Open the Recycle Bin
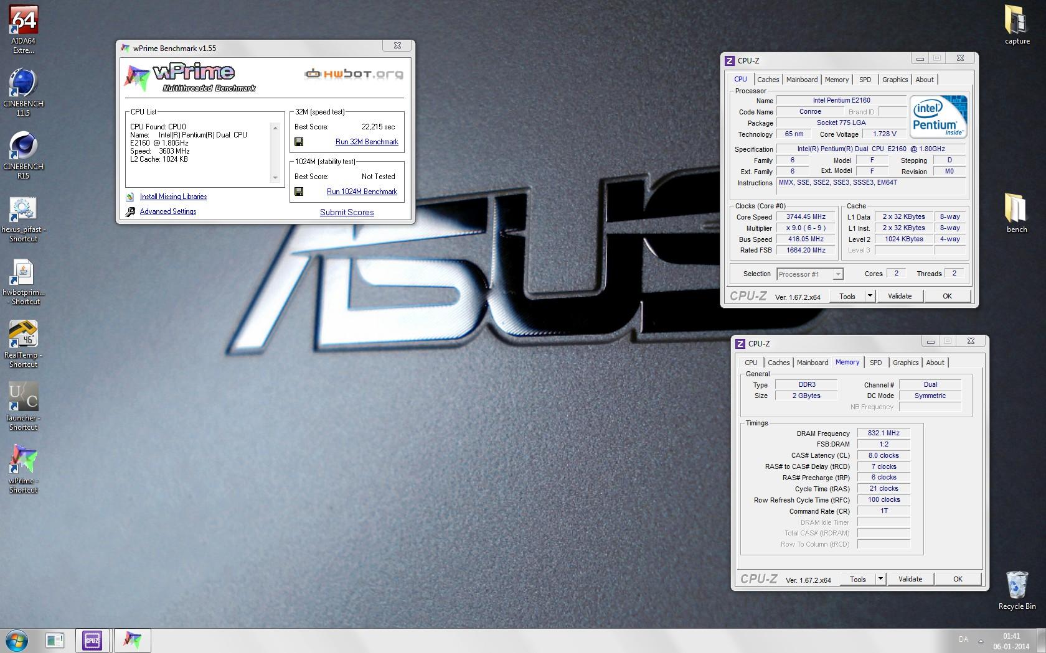This screenshot has height=653, width=1046. [x=1017, y=590]
